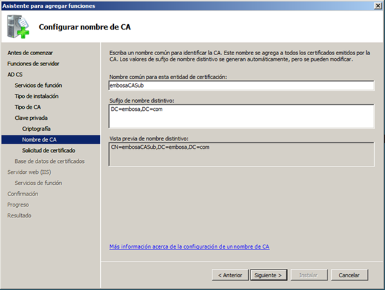The height and width of the screenshot is (290, 385).
Task: Click the Vista previa de nombre distintivo box
Action: (241, 154)
